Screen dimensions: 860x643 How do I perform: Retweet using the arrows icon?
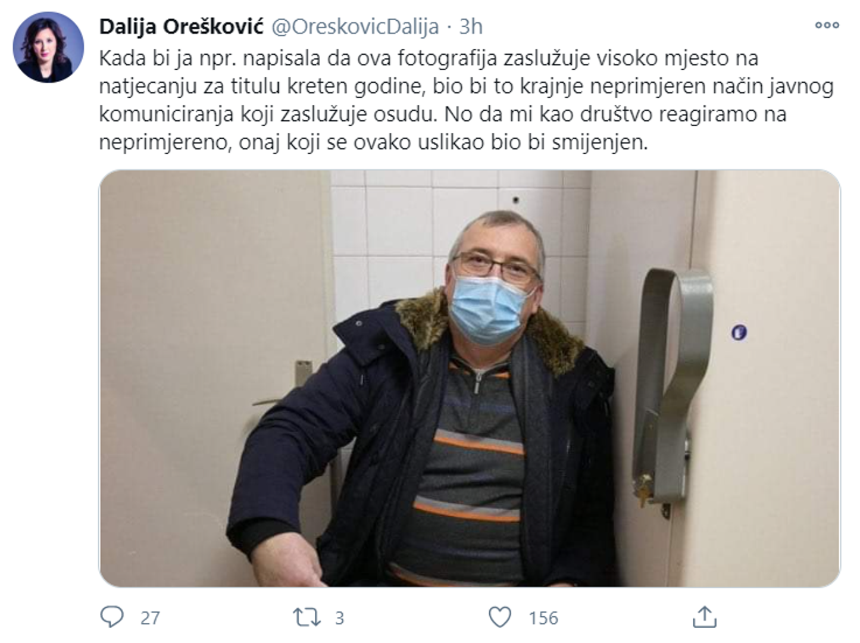click(307, 617)
